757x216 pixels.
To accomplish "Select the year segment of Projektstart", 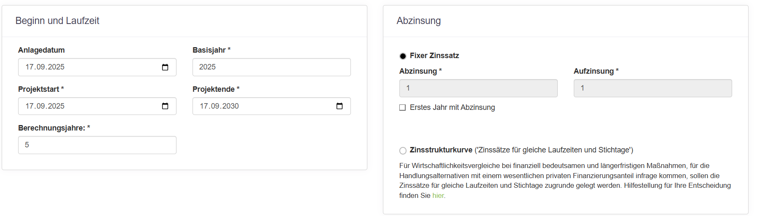I will point(56,106).
